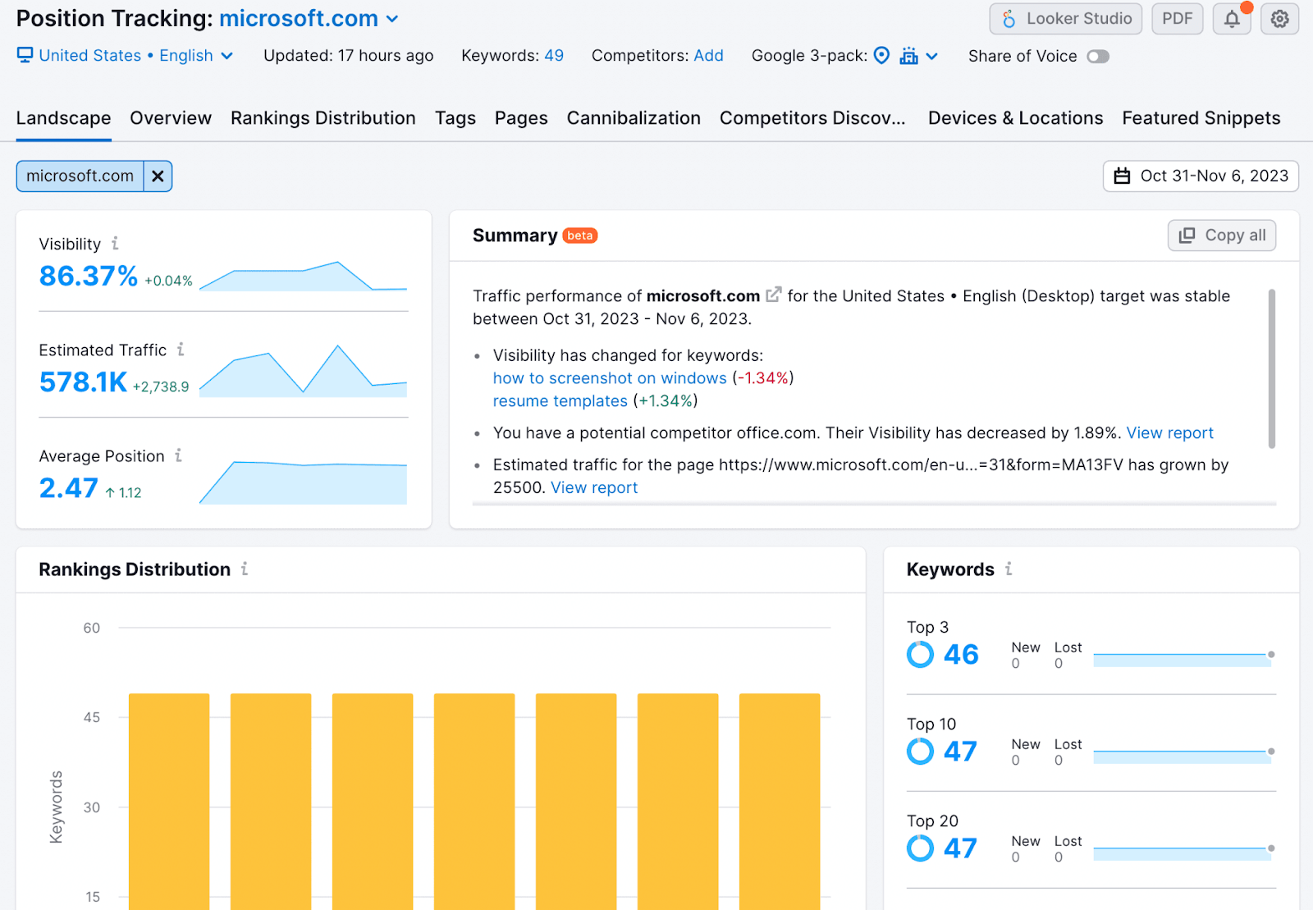The height and width of the screenshot is (910, 1313).
Task: Click the Google 3-pack location pin icon
Action: (x=881, y=56)
